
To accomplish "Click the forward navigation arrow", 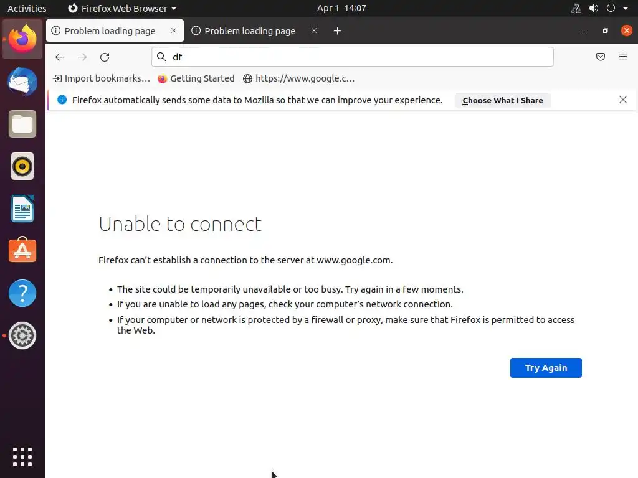I will click(82, 57).
